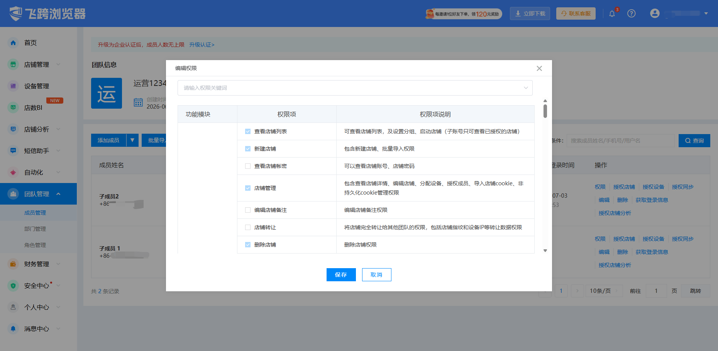Close the 编辑权限 dialog
The height and width of the screenshot is (351, 718).
point(539,68)
